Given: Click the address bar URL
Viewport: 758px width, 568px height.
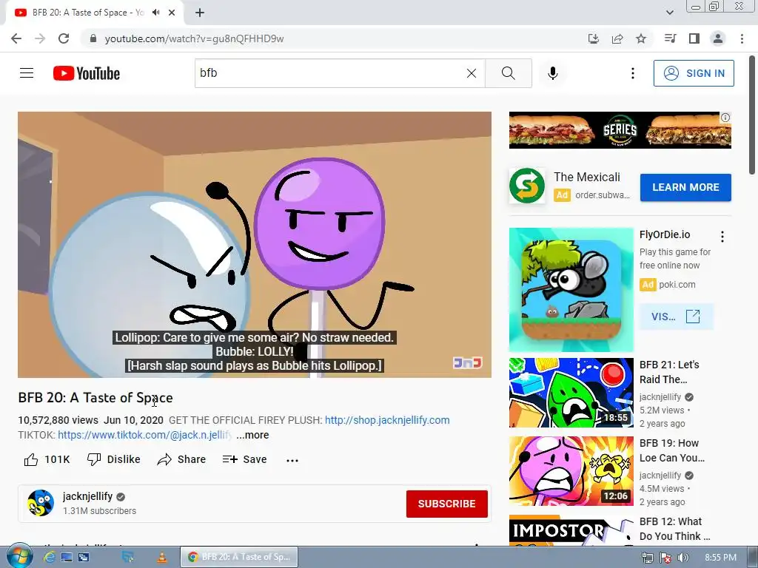Looking at the screenshot, I should tap(195, 38).
